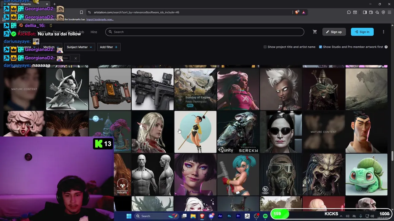Open the grey mouse archer sculpt thumbnail
Viewport: 394px width, 221px height.
click(x=67, y=89)
